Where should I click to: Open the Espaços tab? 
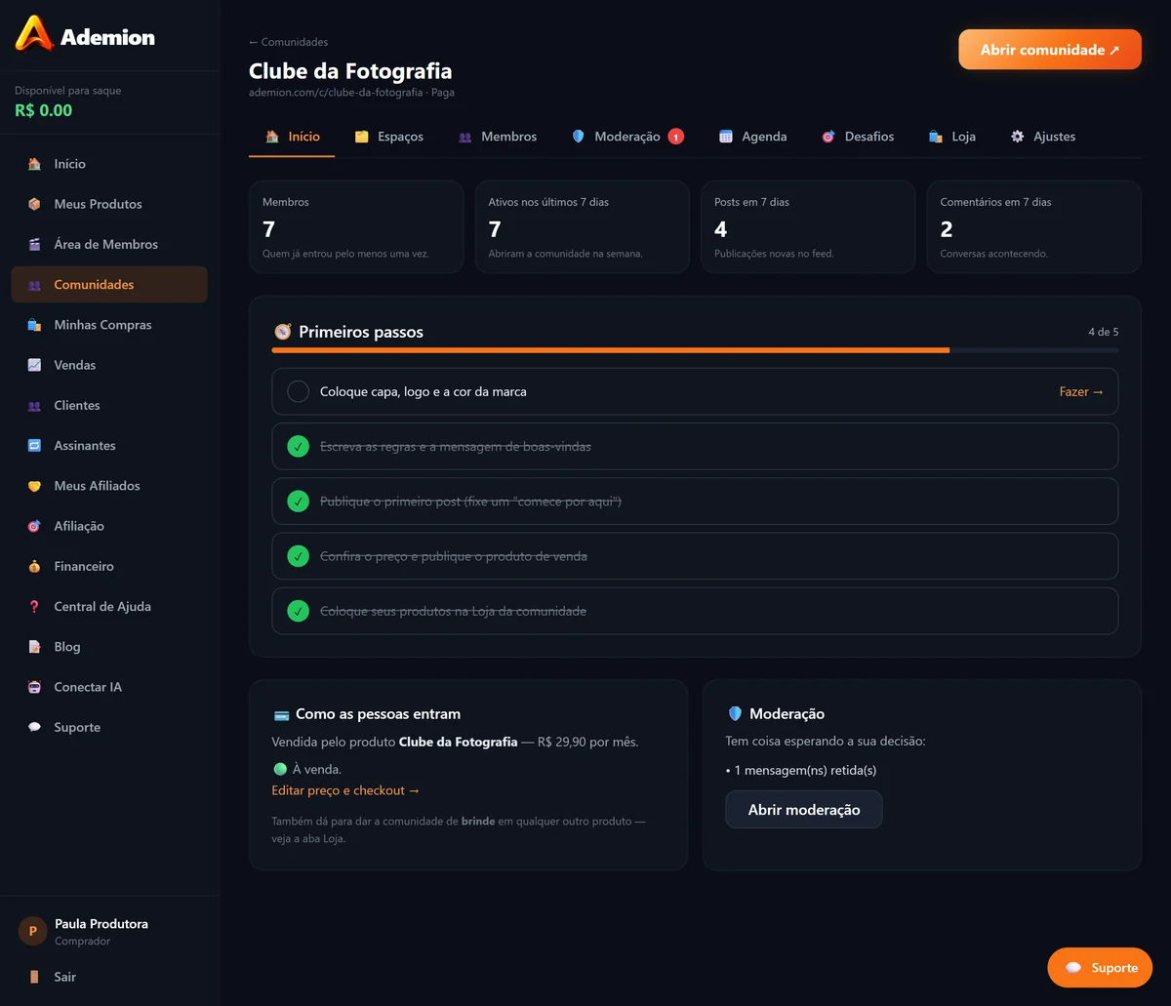(x=388, y=137)
